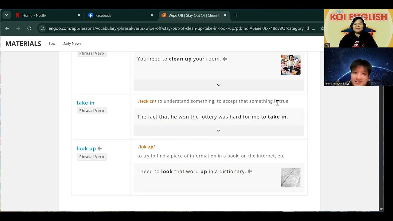Open the take in vocabulary word

tap(85, 103)
